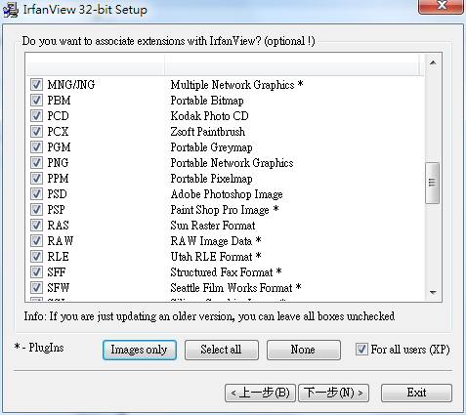Select the Portable Pixelmap description

click(211, 179)
